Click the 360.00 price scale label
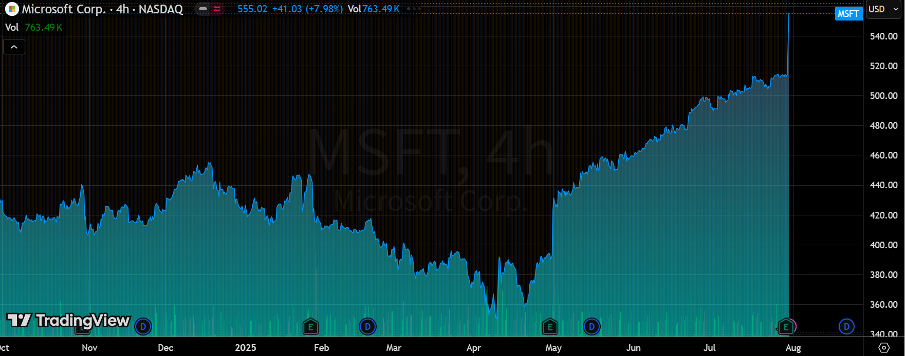The image size is (905, 356). [x=884, y=305]
